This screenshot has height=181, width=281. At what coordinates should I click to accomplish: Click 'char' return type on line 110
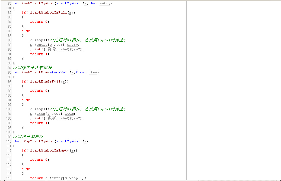(17, 141)
